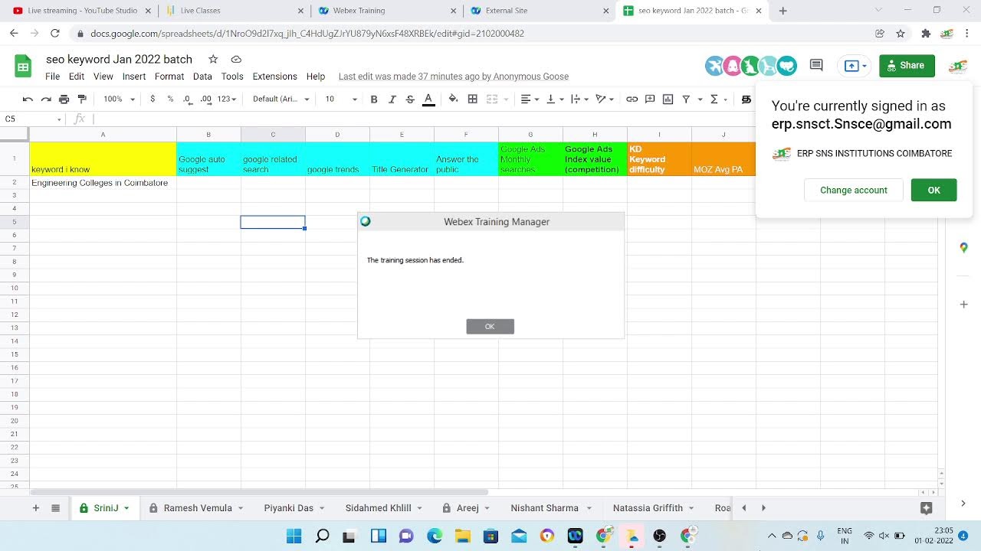
Task: Click the undo icon in toolbar
Action: click(x=28, y=99)
